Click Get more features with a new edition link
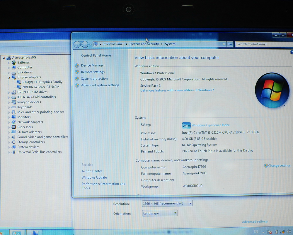The width and height of the screenshot is (293, 235). (x=177, y=90)
